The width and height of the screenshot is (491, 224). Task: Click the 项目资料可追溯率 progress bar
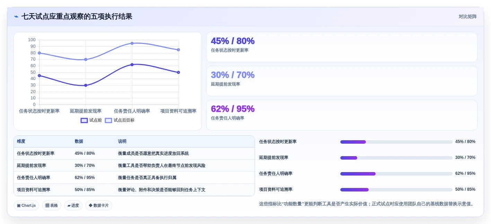click(396, 190)
